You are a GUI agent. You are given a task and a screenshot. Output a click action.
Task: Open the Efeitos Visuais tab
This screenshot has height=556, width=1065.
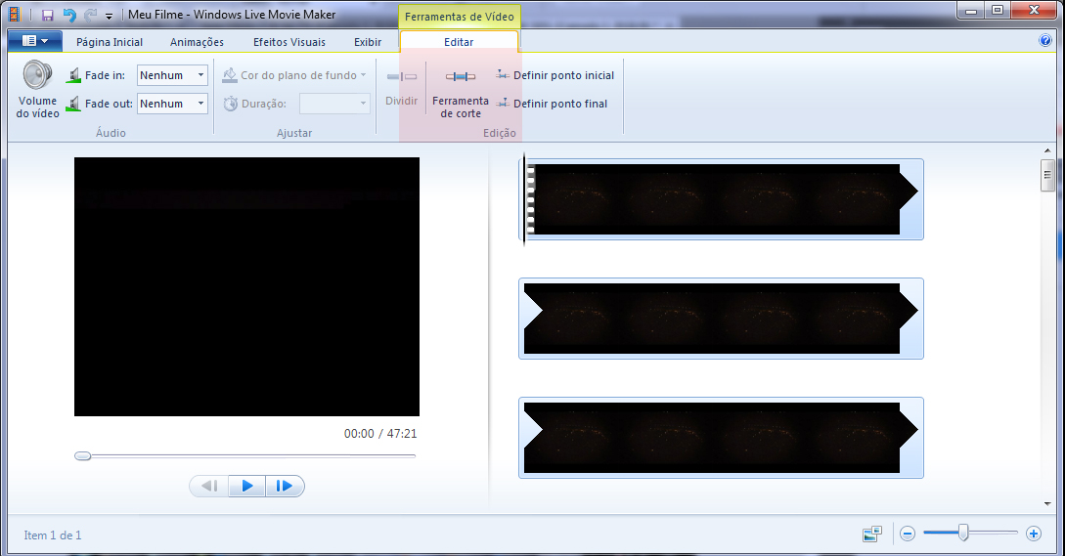point(288,42)
